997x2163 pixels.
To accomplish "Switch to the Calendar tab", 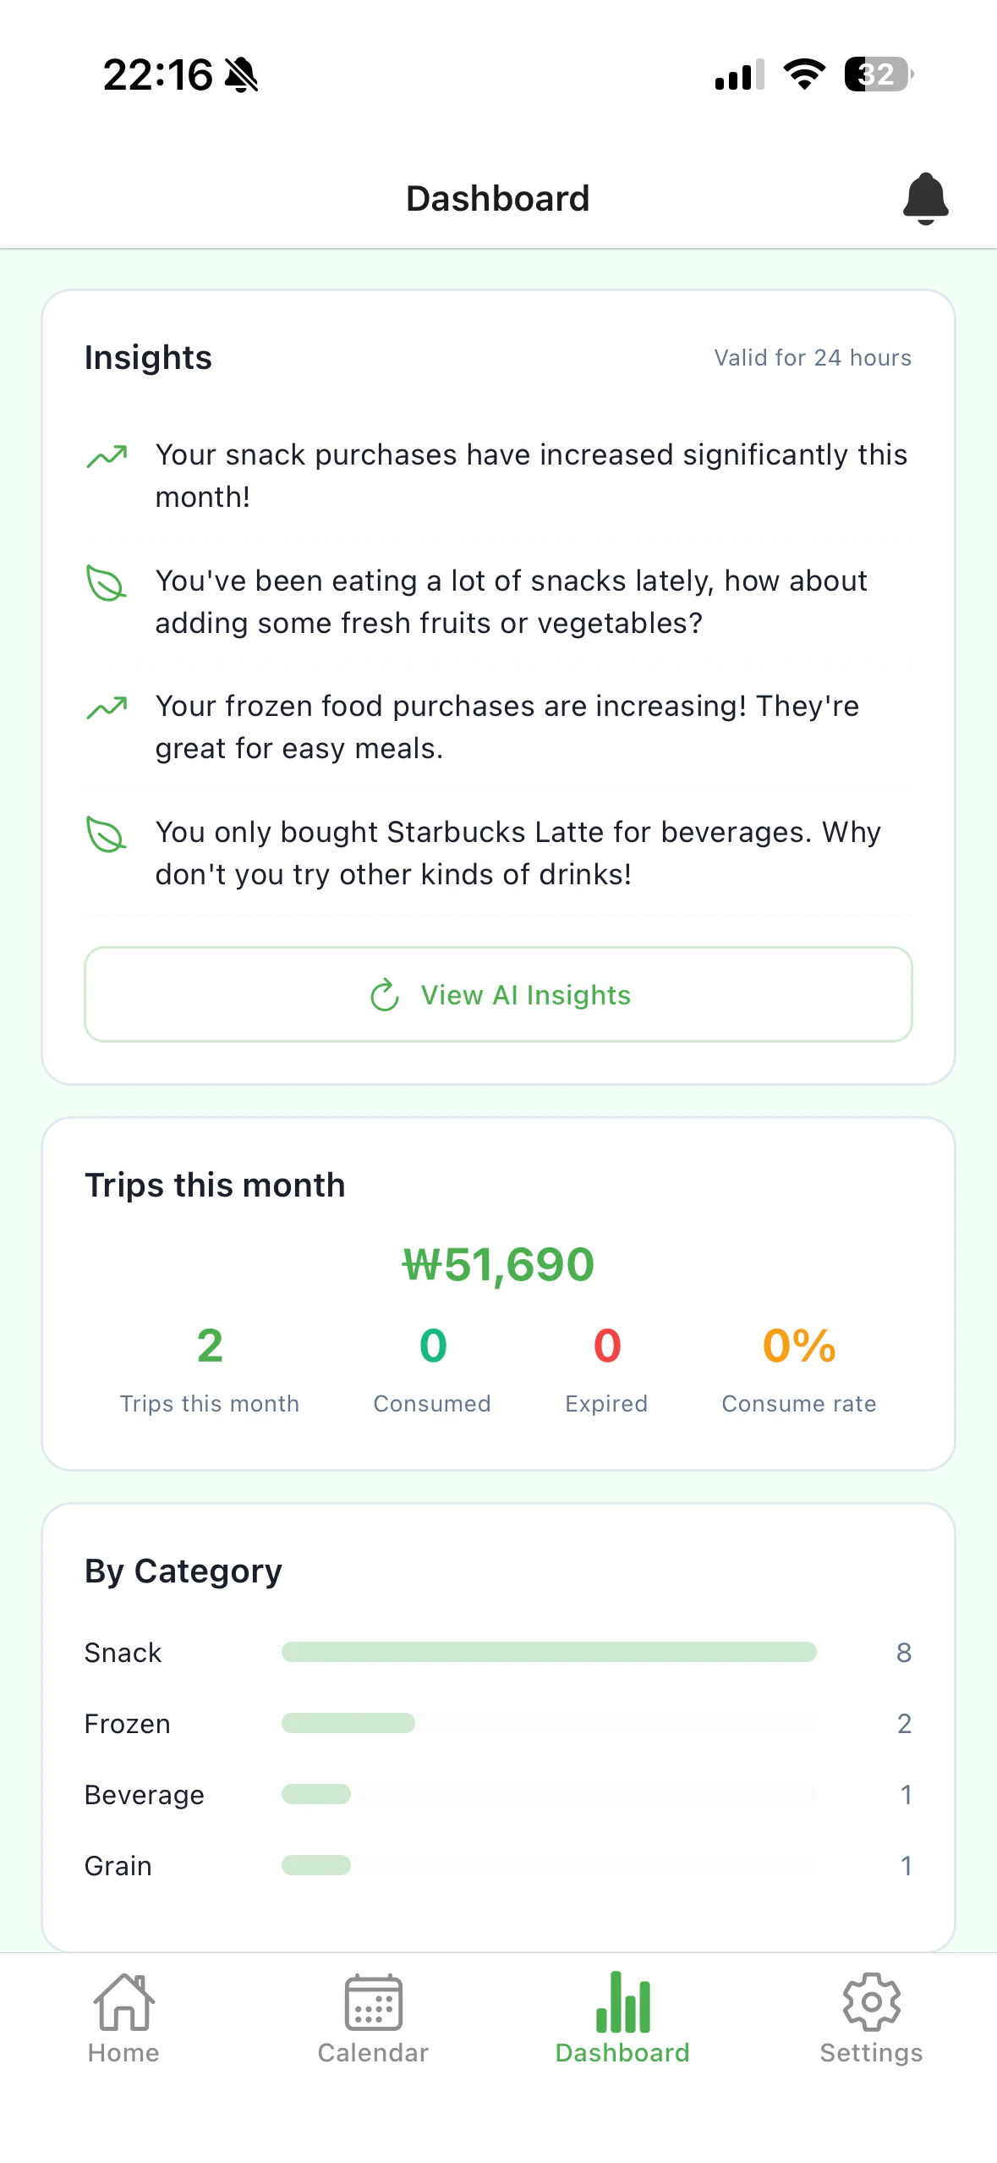I will point(373,2019).
